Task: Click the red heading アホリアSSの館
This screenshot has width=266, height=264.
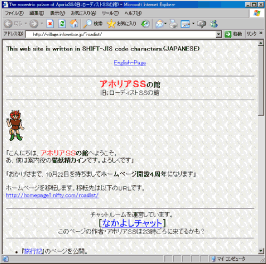Action: tap(130, 84)
